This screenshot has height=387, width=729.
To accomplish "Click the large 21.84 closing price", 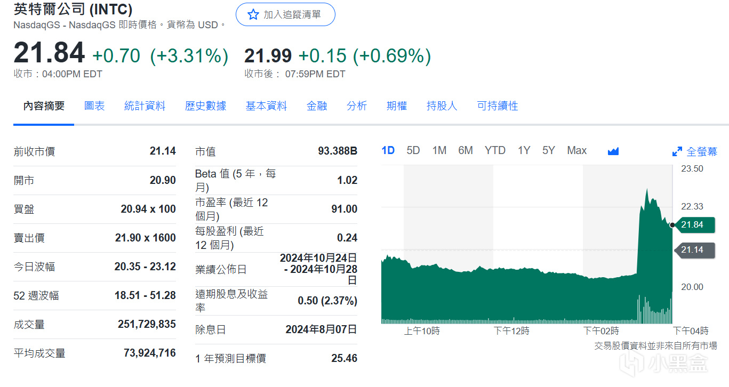I will coord(49,53).
